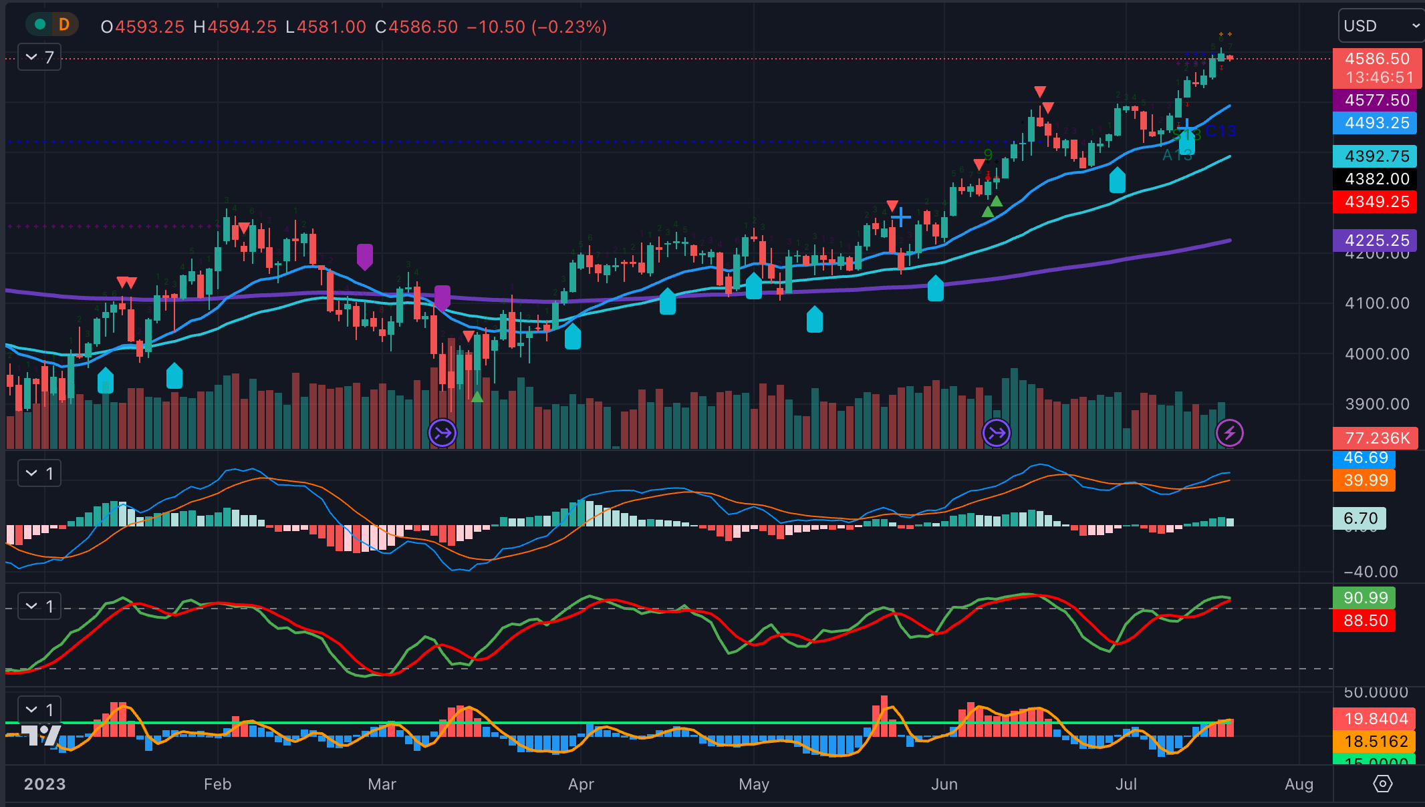Image resolution: width=1425 pixels, height=807 pixels.
Task: Click the 2023 year label on time axis
Action: [45, 784]
